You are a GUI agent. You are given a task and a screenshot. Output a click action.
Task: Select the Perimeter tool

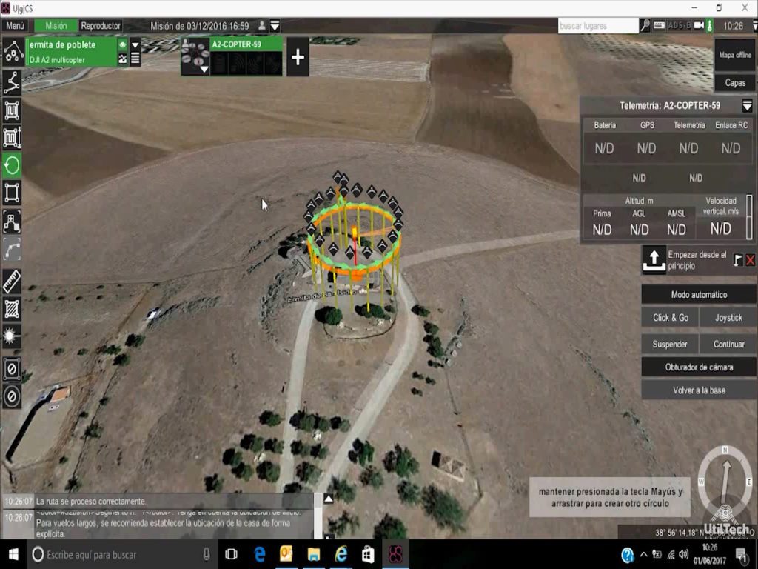coord(12,193)
